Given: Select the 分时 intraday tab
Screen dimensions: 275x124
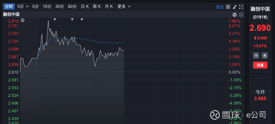Looking at the screenshot, I should coord(9,7).
